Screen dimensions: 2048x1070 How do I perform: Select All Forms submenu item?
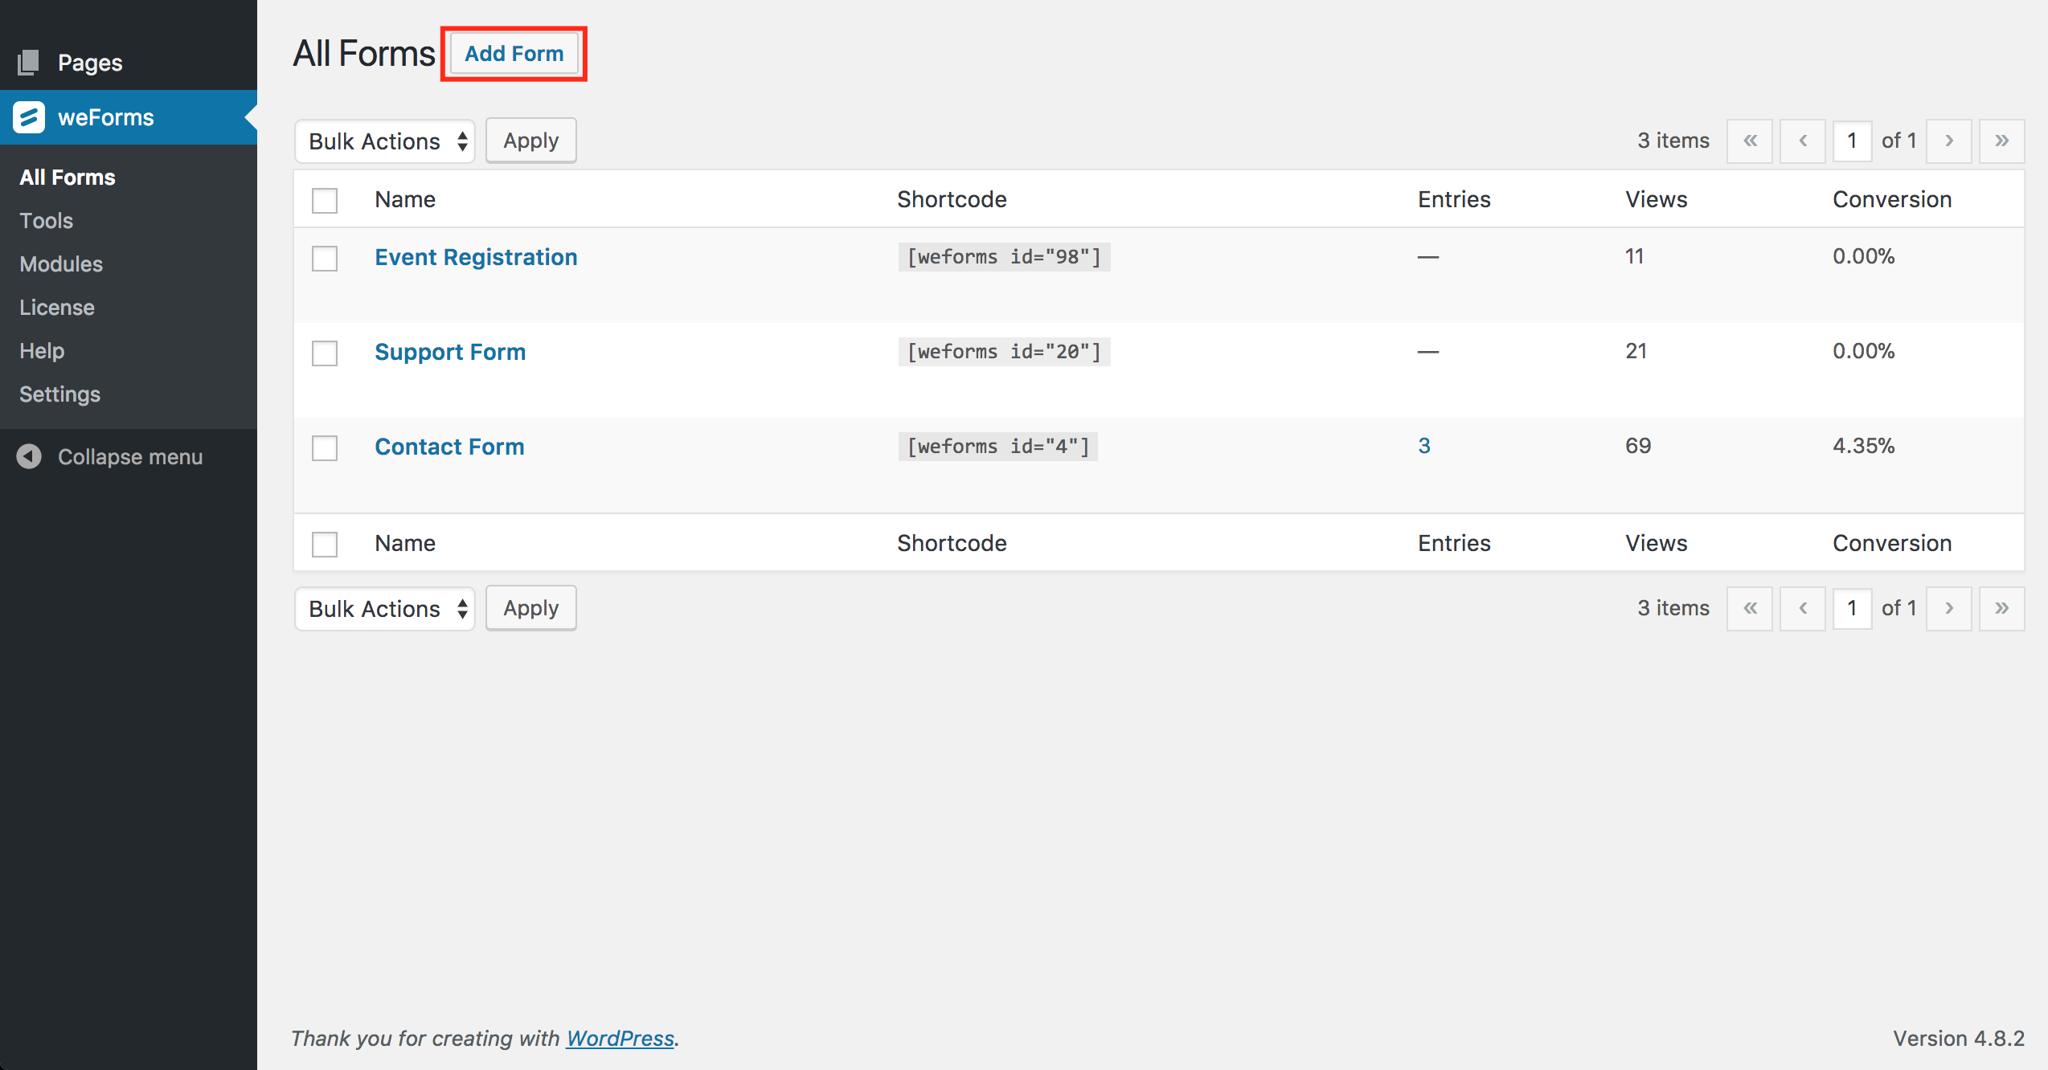(68, 177)
